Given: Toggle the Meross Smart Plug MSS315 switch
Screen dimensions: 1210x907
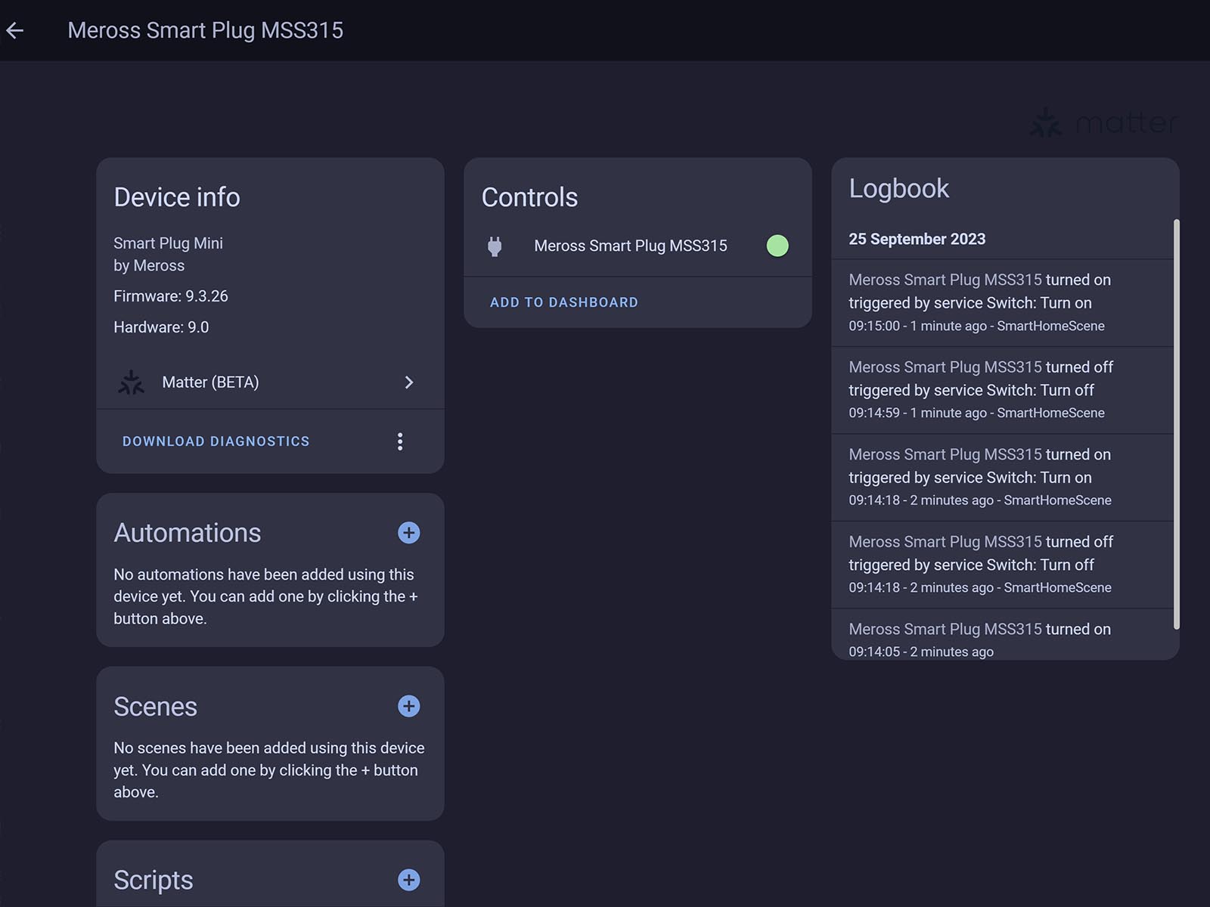Looking at the screenshot, I should 777,246.
